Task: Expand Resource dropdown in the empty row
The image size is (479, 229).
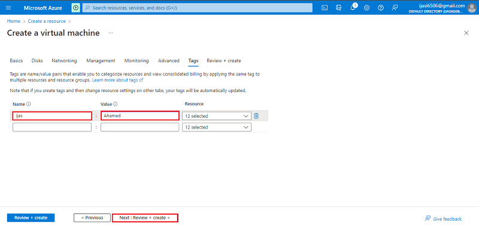Action: 217,127
